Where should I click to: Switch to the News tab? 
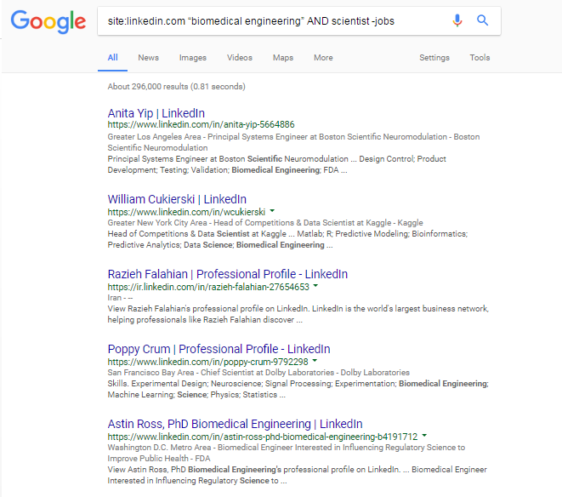pos(149,58)
